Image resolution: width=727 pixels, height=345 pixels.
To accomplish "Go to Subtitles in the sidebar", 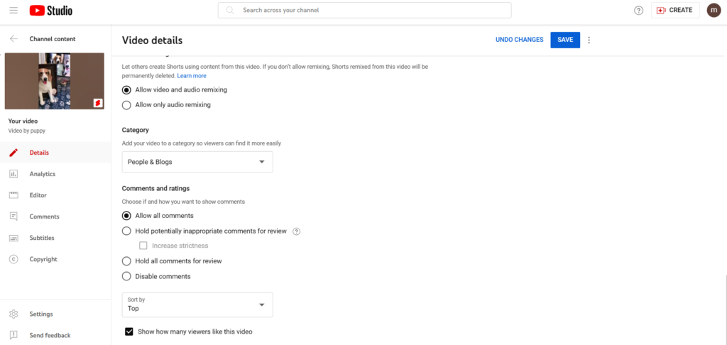I will [42, 238].
